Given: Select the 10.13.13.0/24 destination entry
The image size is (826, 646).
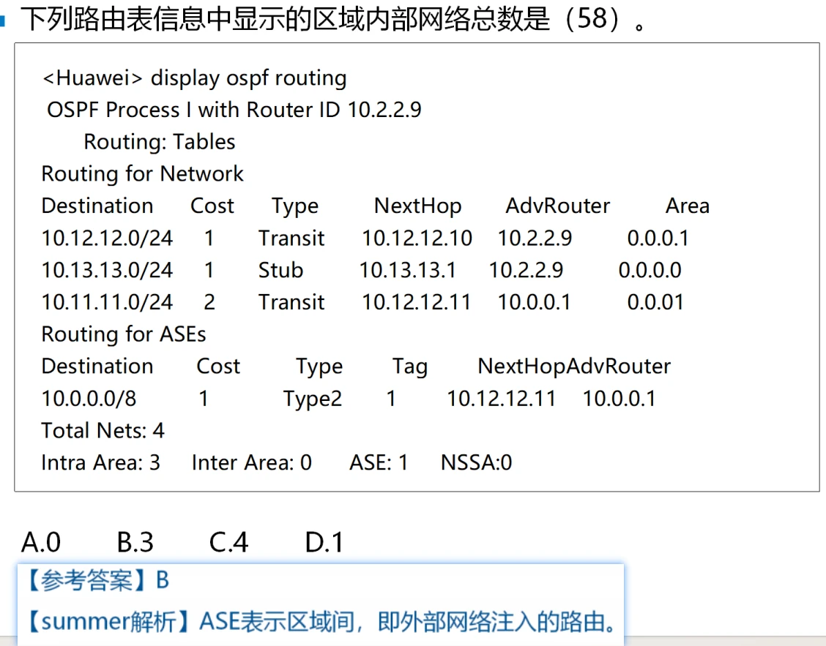Looking at the screenshot, I should (x=107, y=271).
